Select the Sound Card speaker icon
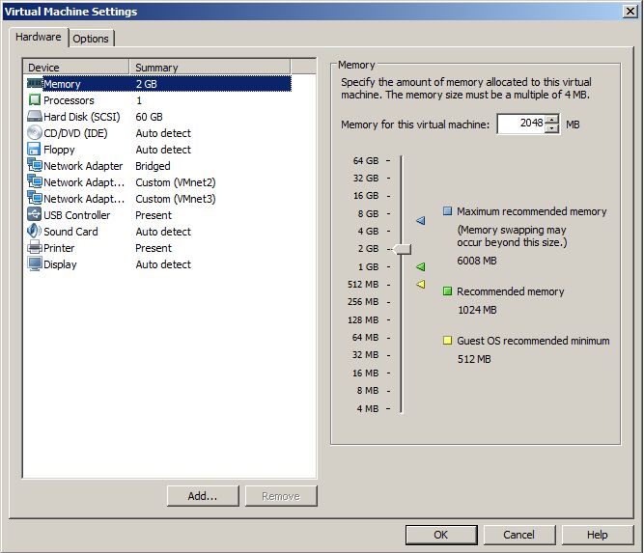Viewport: 644px width, 553px height. point(35,232)
